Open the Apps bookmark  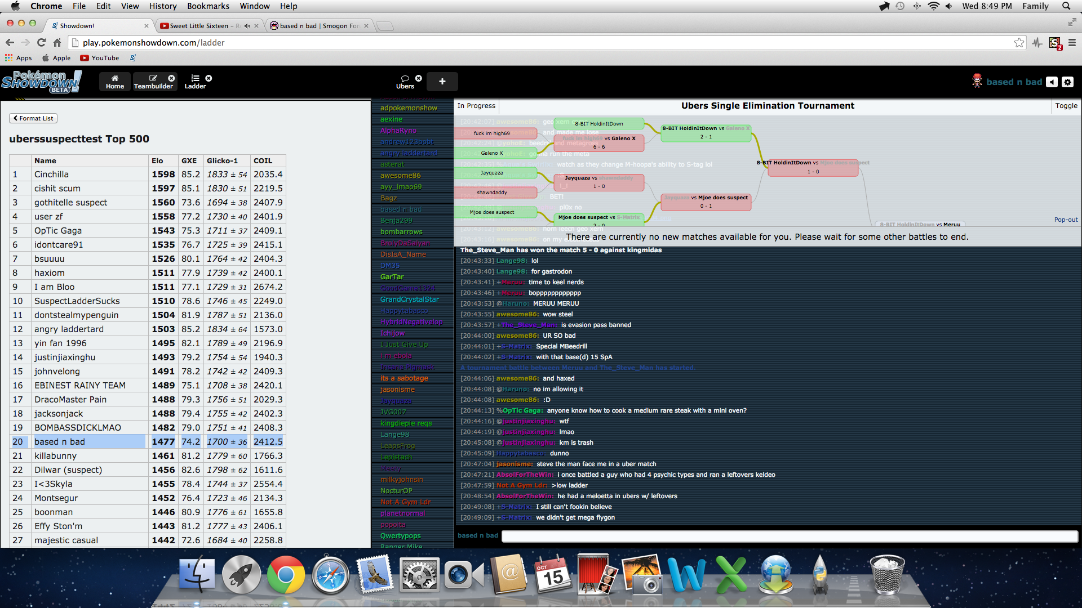pyautogui.click(x=19, y=58)
